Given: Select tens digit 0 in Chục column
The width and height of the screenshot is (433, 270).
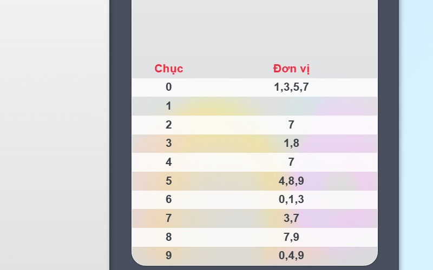Looking at the screenshot, I should point(169,87).
